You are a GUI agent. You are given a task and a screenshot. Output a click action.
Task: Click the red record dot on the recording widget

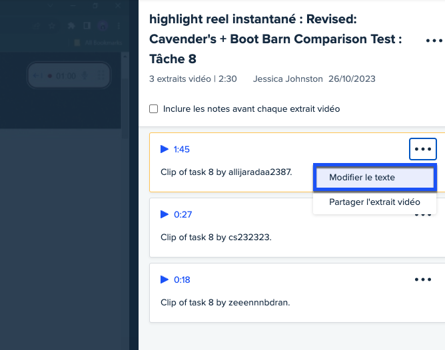click(50, 76)
